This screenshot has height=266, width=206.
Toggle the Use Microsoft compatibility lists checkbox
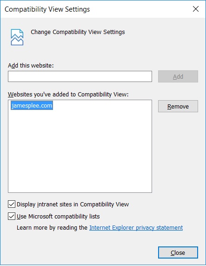[x=12, y=216]
